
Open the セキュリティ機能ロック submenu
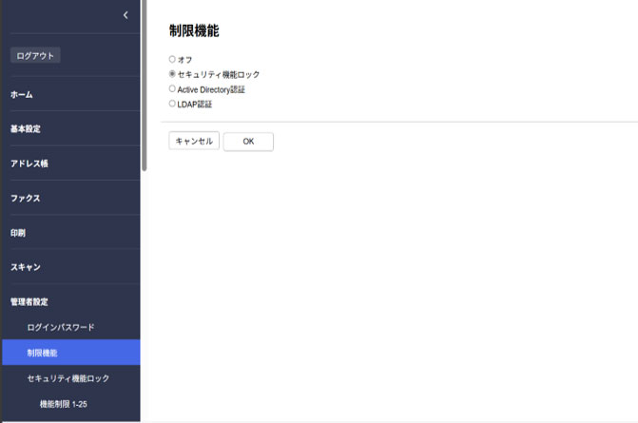click(x=68, y=378)
